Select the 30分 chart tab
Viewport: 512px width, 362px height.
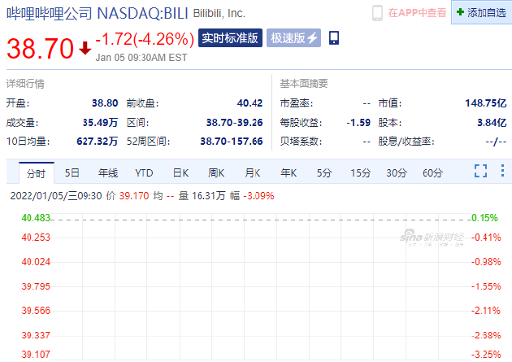point(397,172)
